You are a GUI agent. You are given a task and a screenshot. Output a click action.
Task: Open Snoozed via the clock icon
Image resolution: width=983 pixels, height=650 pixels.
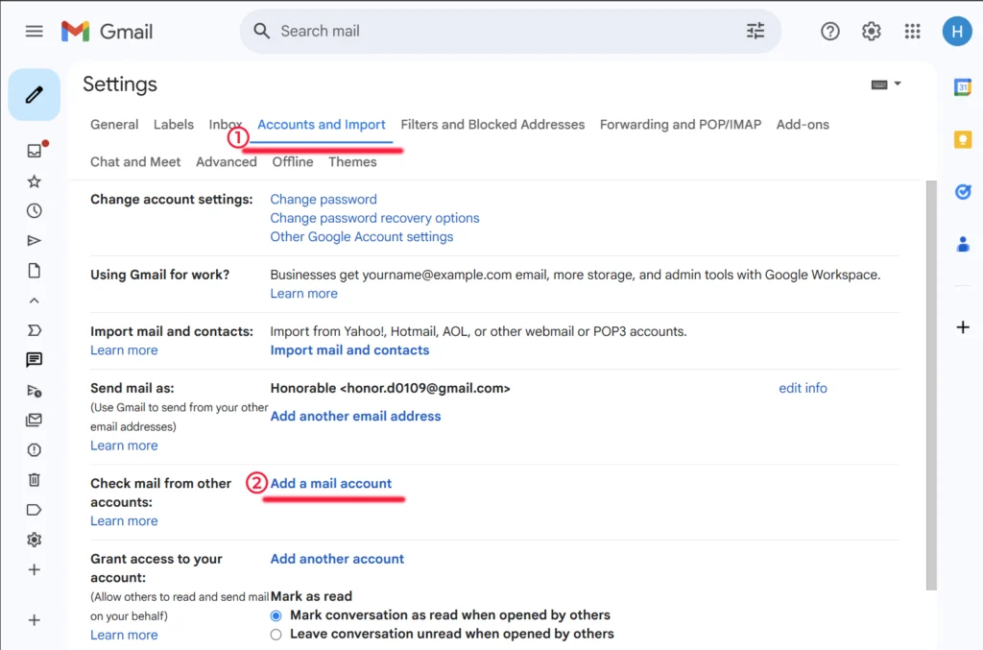point(34,210)
